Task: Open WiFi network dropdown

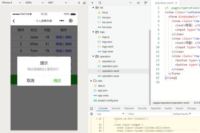Action: coord(57,3)
